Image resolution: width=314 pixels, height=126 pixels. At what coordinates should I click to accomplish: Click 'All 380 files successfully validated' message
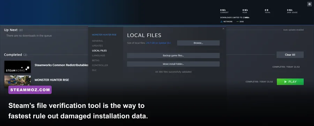pyautogui.click(x=173, y=72)
